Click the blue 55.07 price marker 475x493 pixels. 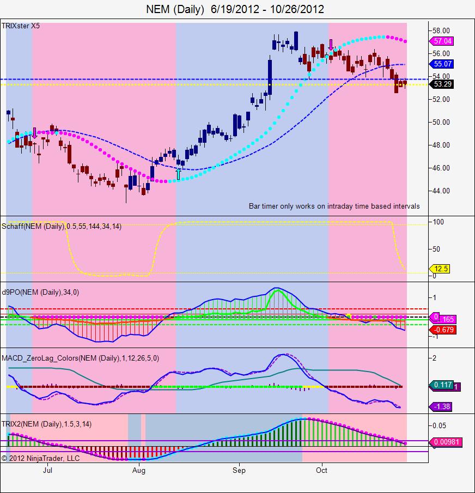tap(441, 64)
